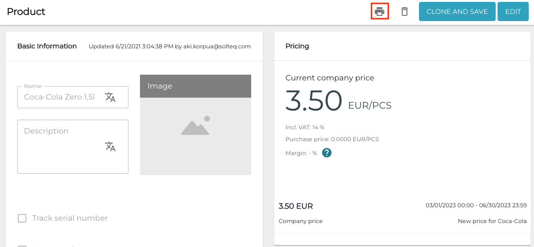Screen dimensions: 534x247
Task: Click the print product icon
Action: 380,11
